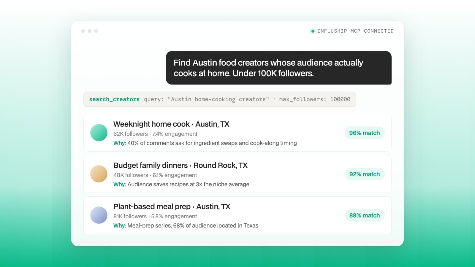Click the green avatar of Weeknight home cook
The width and height of the screenshot is (475, 267).
pyautogui.click(x=99, y=133)
